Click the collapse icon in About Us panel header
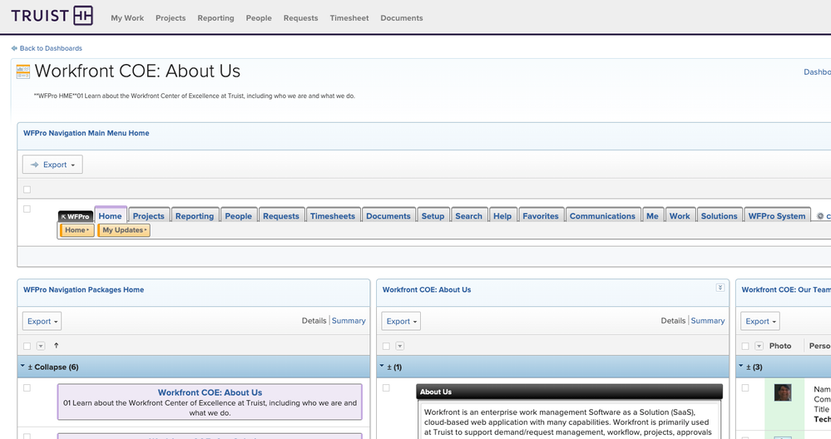 pyautogui.click(x=720, y=288)
